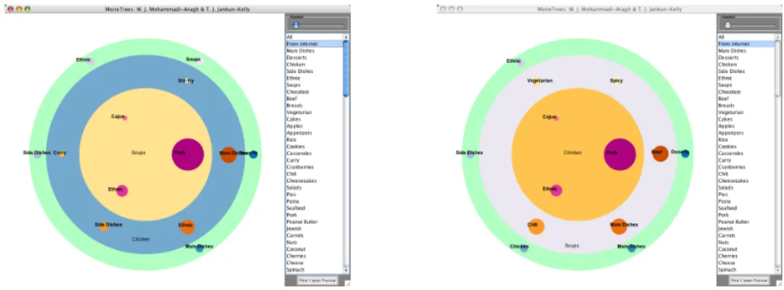Choose 'Cheese' in right window's list
784x290 pixels.
[x=746, y=262]
